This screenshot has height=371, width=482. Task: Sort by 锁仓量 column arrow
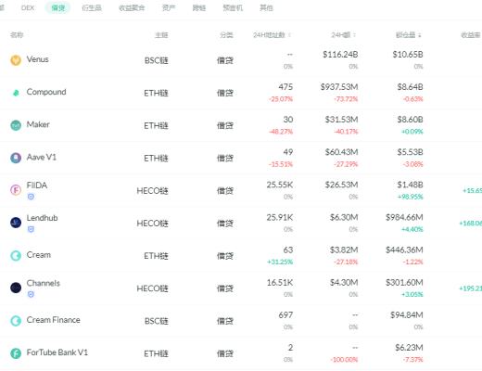(x=420, y=35)
